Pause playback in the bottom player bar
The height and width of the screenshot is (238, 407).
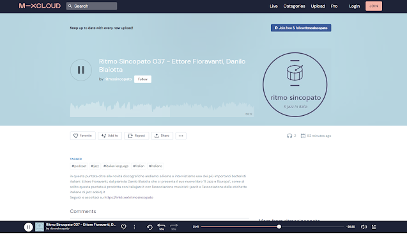29,227
